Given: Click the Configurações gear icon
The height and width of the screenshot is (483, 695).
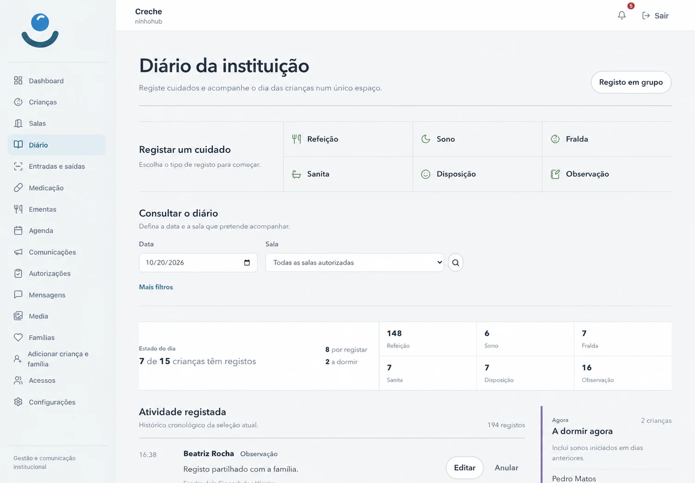Looking at the screenshot, I should (18, 402).
